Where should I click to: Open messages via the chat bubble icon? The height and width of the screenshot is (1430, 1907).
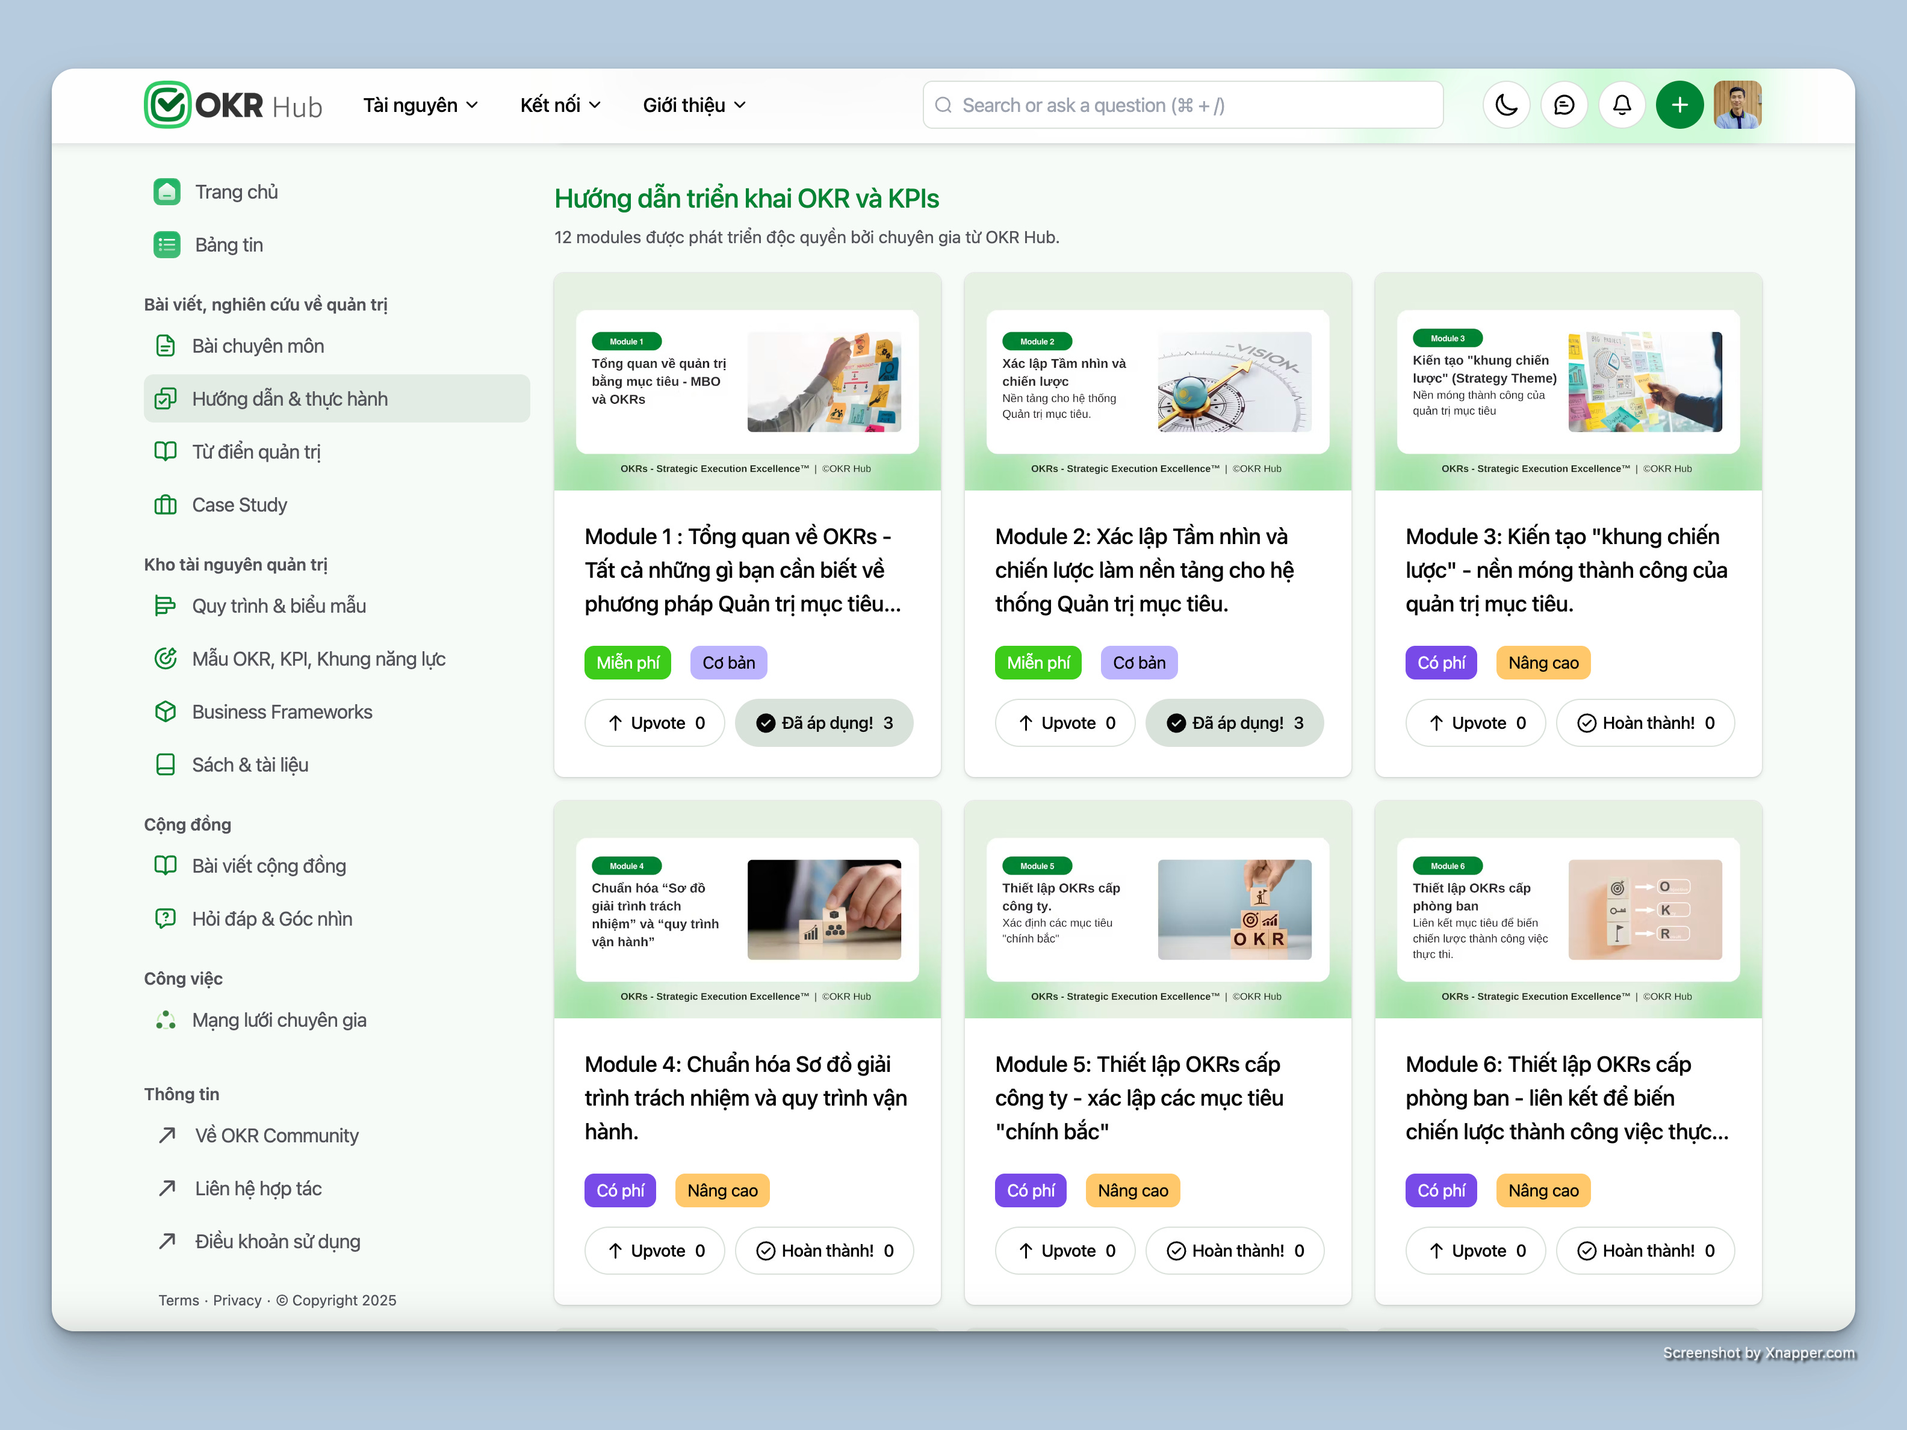point(1564,105)
